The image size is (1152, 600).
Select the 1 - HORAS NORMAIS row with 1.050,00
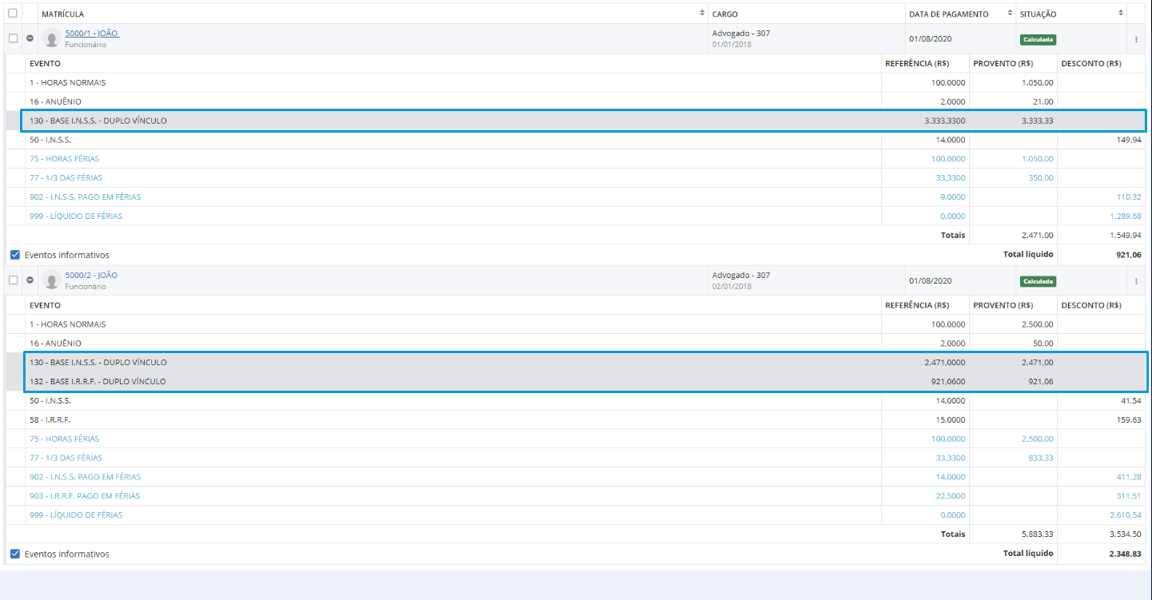pyautogui.click(x=576, y=82)
